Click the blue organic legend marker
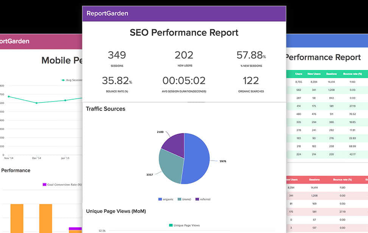Viewport: 368px width, 233px height. [x=160, y=199]
